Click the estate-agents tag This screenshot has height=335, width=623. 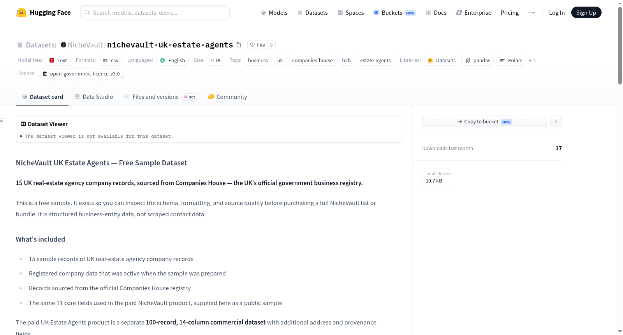click(x=375, y=60)
